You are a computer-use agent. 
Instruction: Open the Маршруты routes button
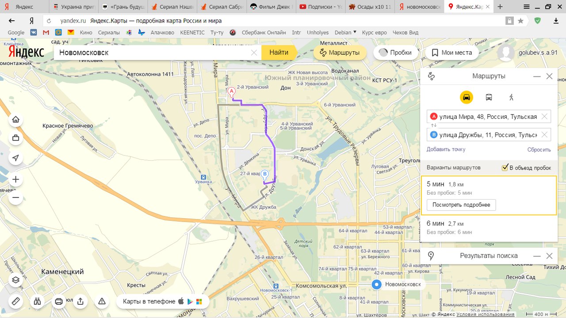tap(340, 53)
